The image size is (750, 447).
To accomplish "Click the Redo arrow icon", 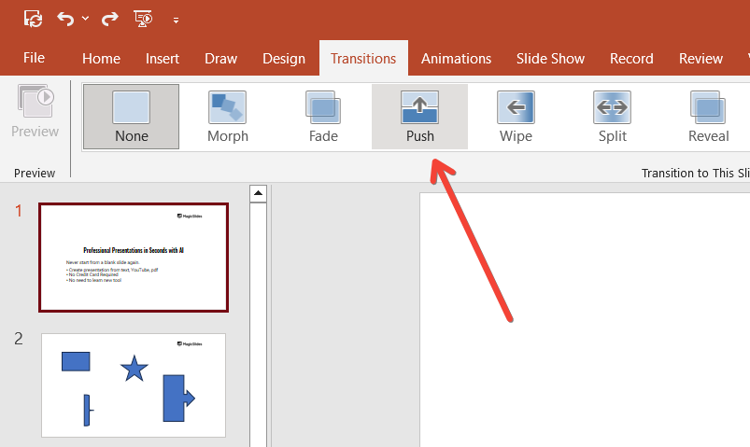I will click(x=109, y=18).
